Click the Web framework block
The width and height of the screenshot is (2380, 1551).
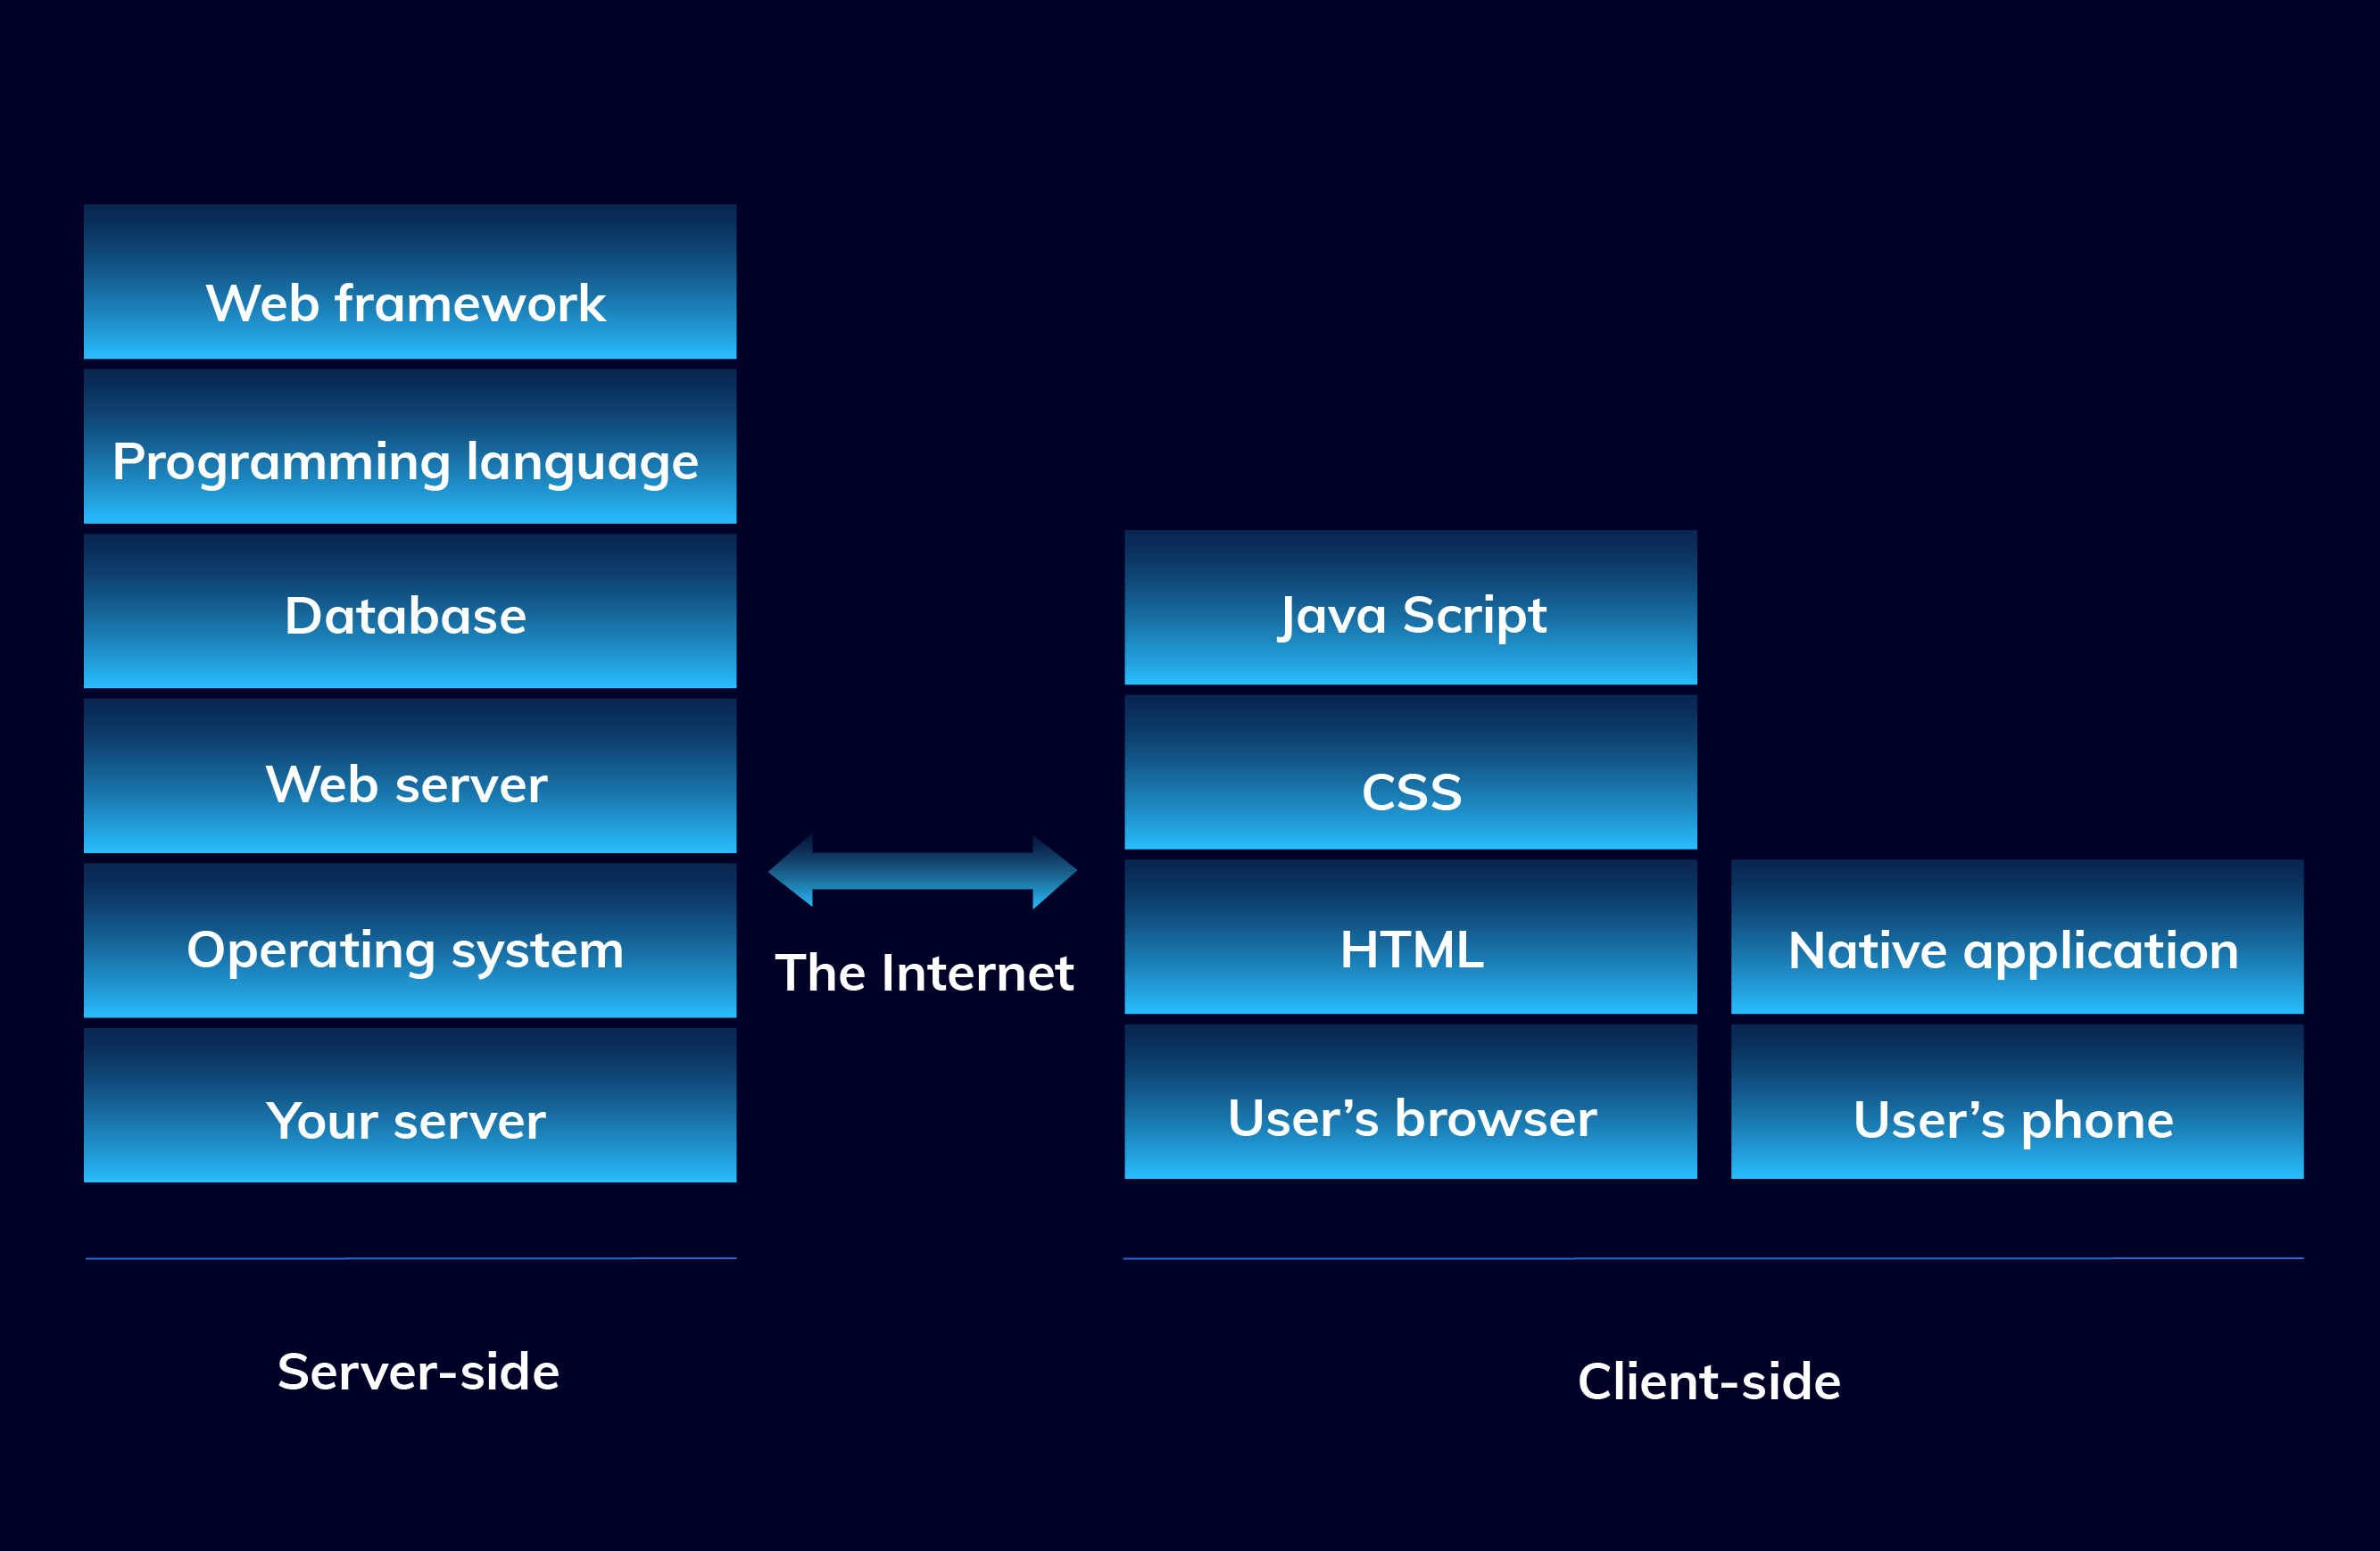[x=410, y=282]
